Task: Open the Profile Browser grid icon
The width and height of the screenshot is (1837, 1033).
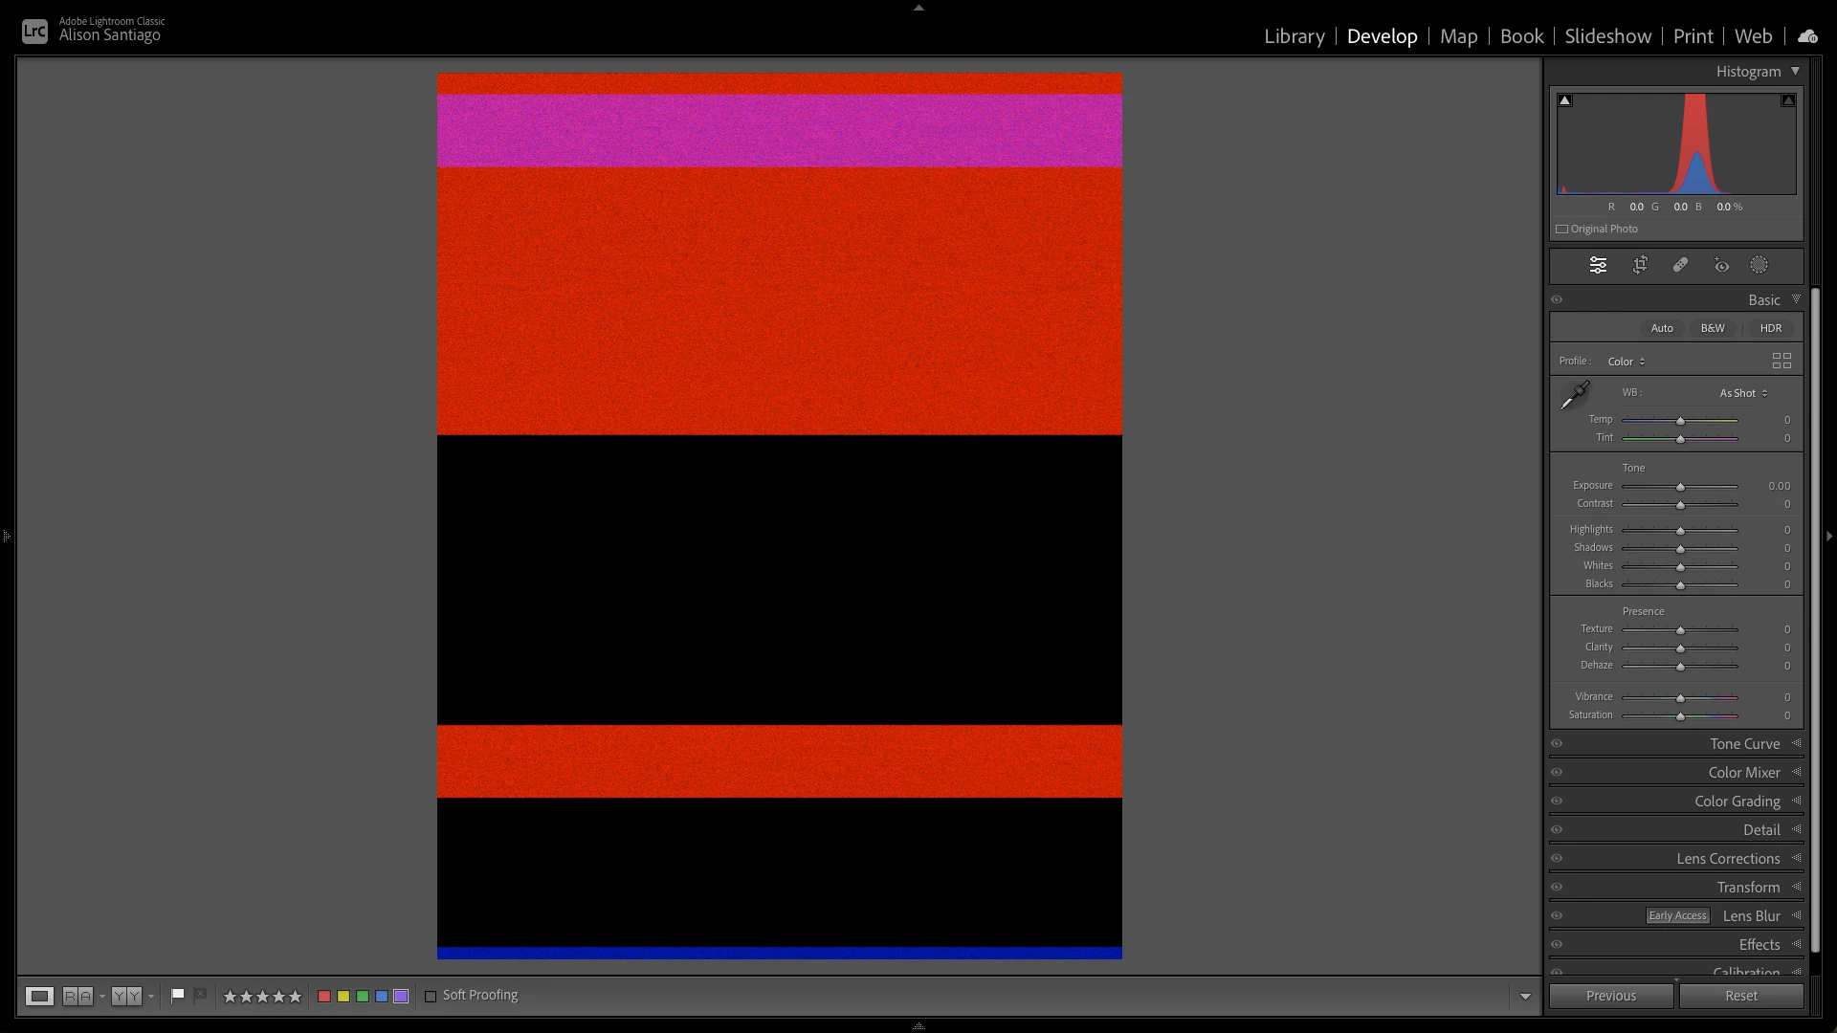Action: [x=1782, y=361]
